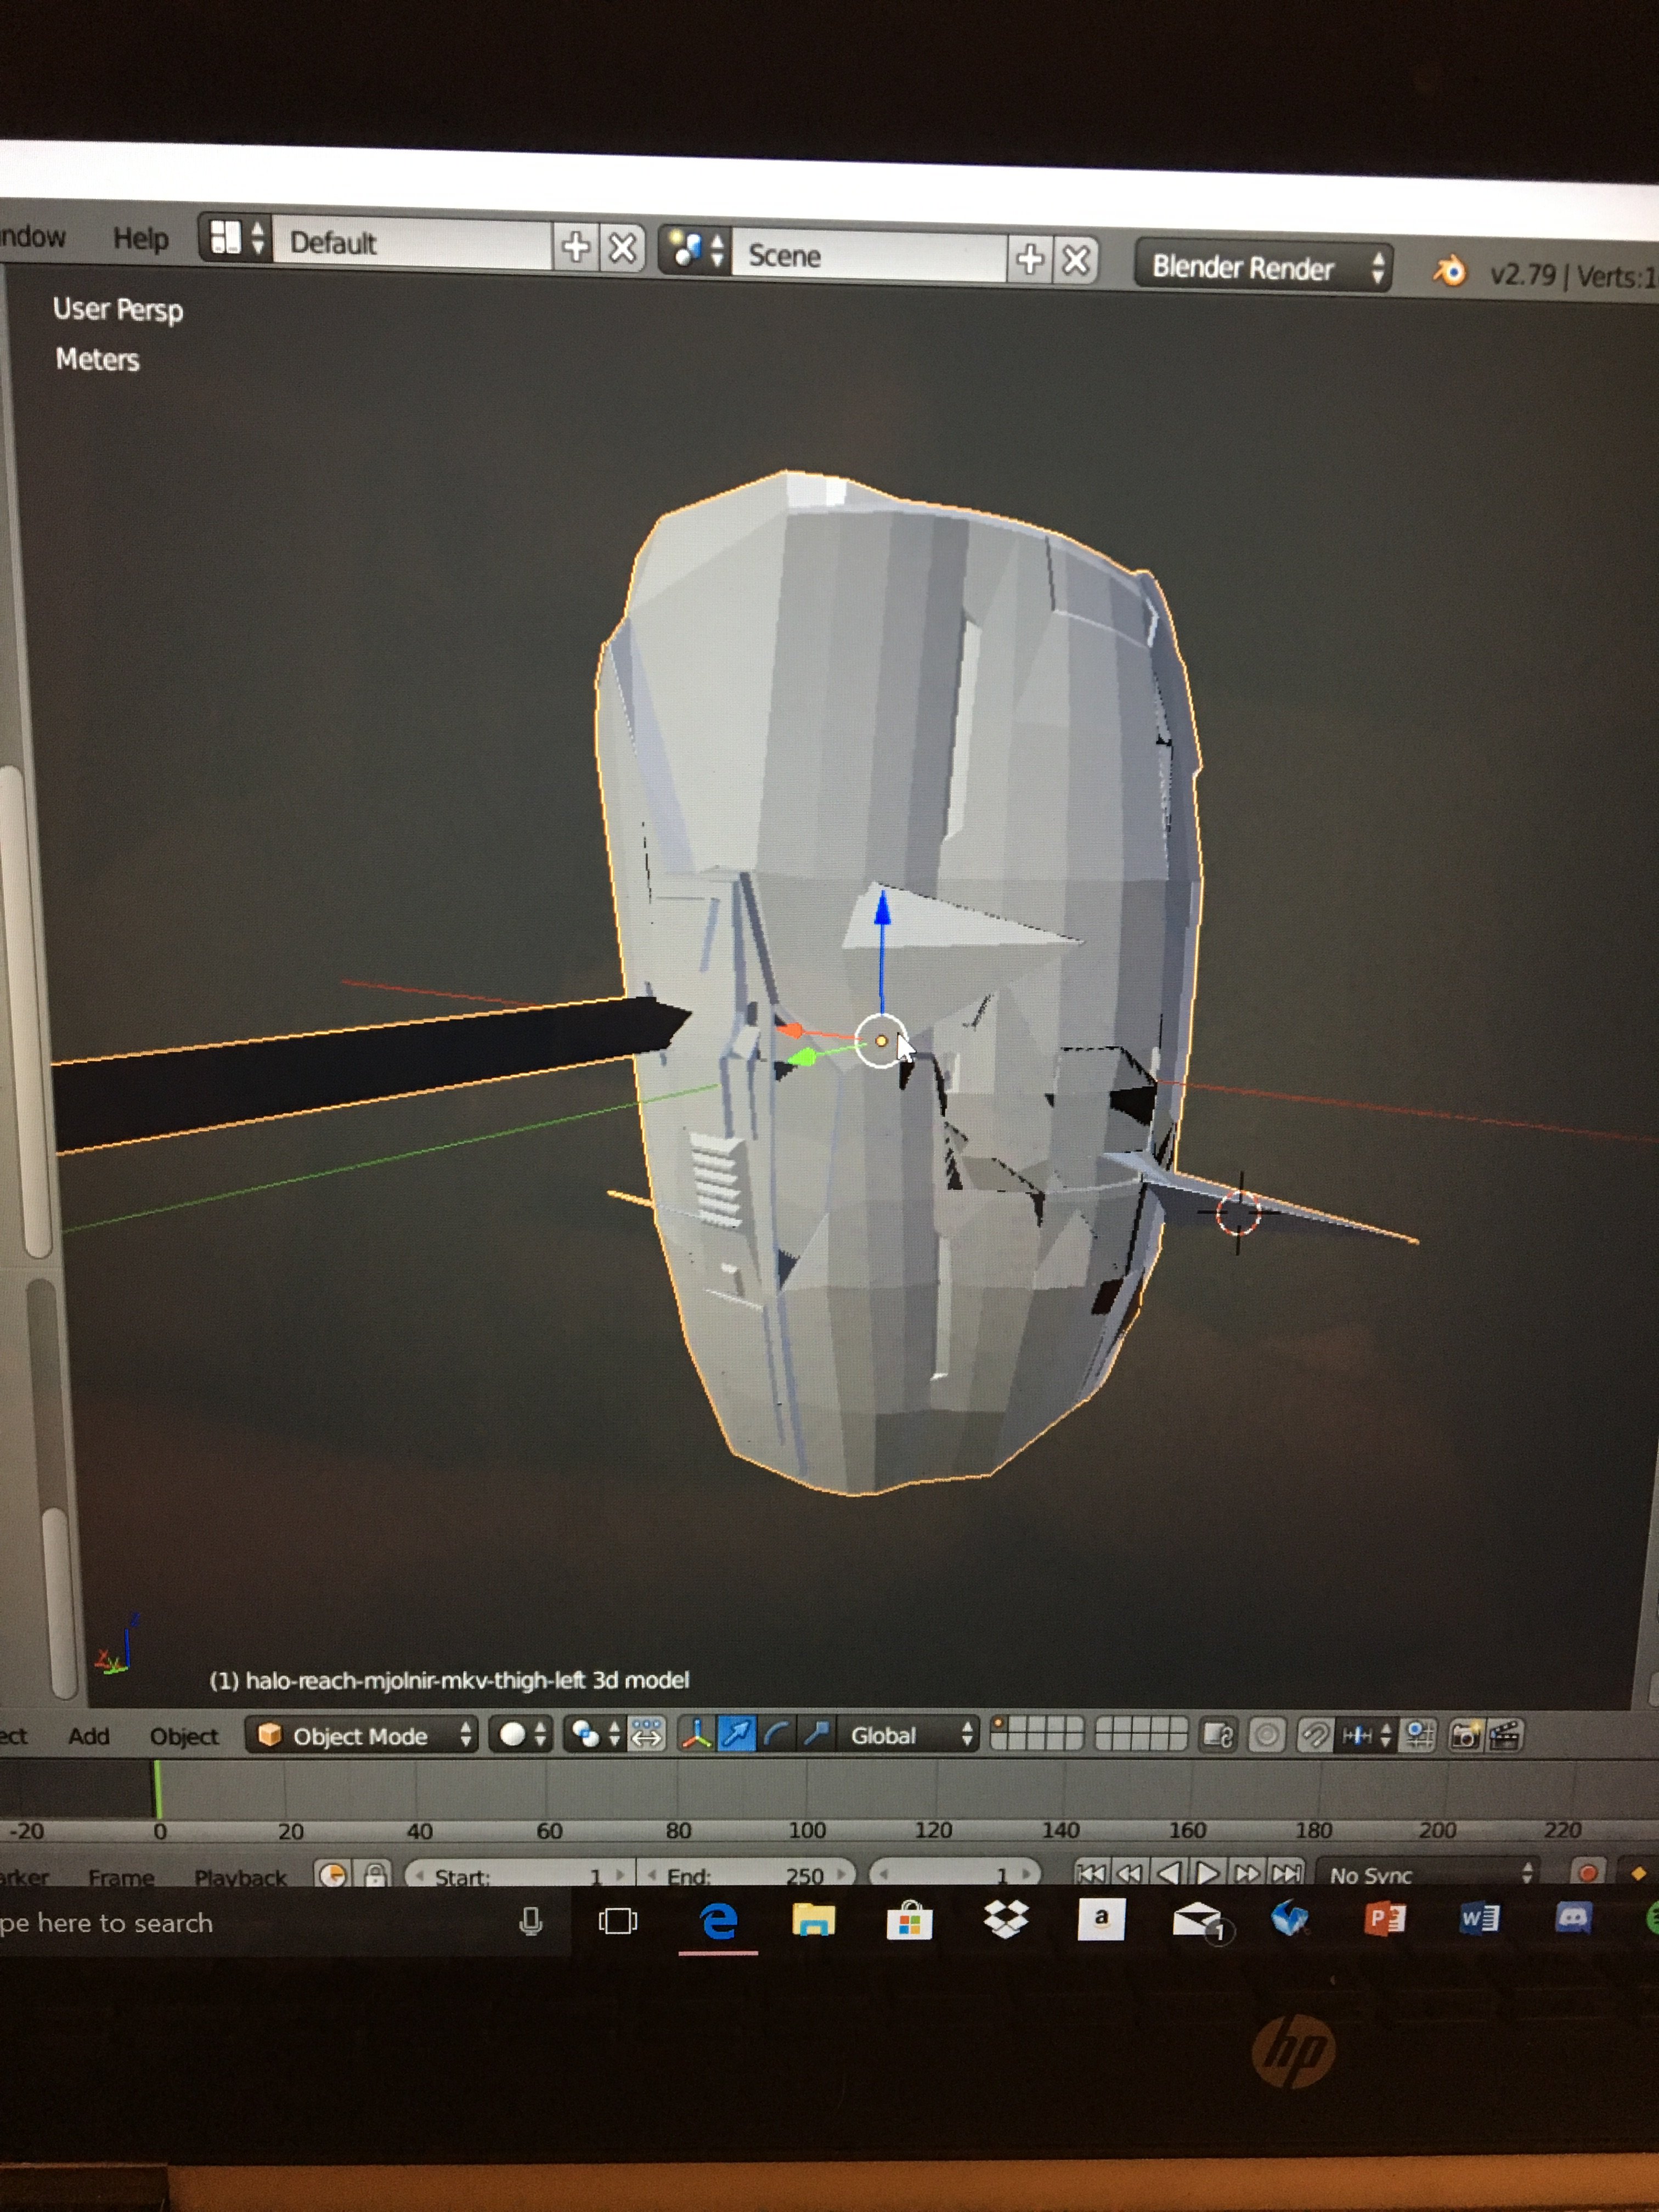Click the current frame number field

click(956, 1873)
